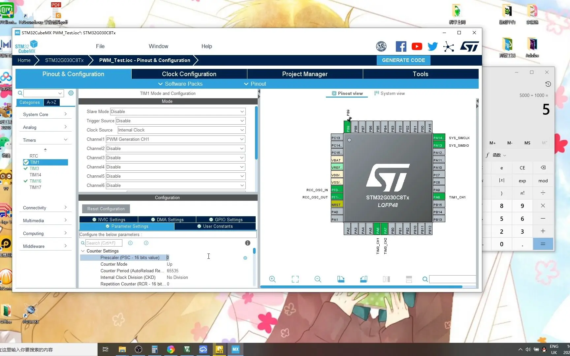Open Task View on the taskbar
This screenshot has height=356, width=570.
(x=106, y=349)
